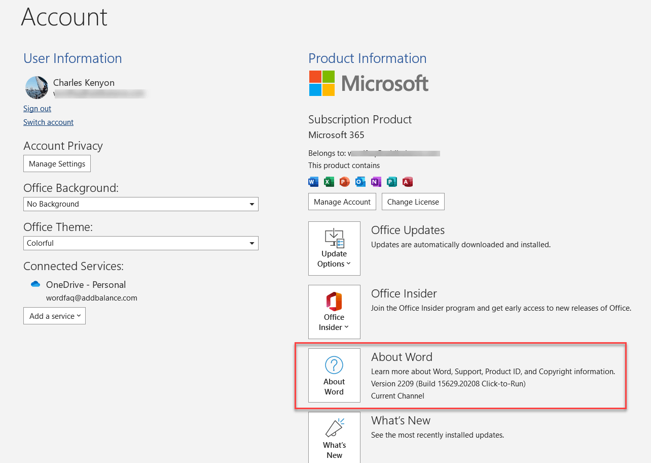The height and width of the screenshot is (463, 651).
Task: Click the Account Privacy heading
Action: 63,146
